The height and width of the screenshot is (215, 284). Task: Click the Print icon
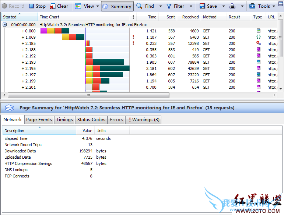coord(233,6)
